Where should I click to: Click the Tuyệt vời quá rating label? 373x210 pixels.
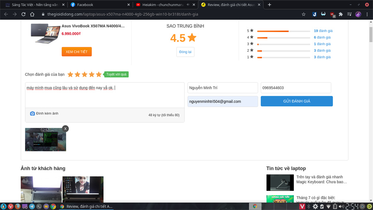pyautogui.click(x=116, y=74)
